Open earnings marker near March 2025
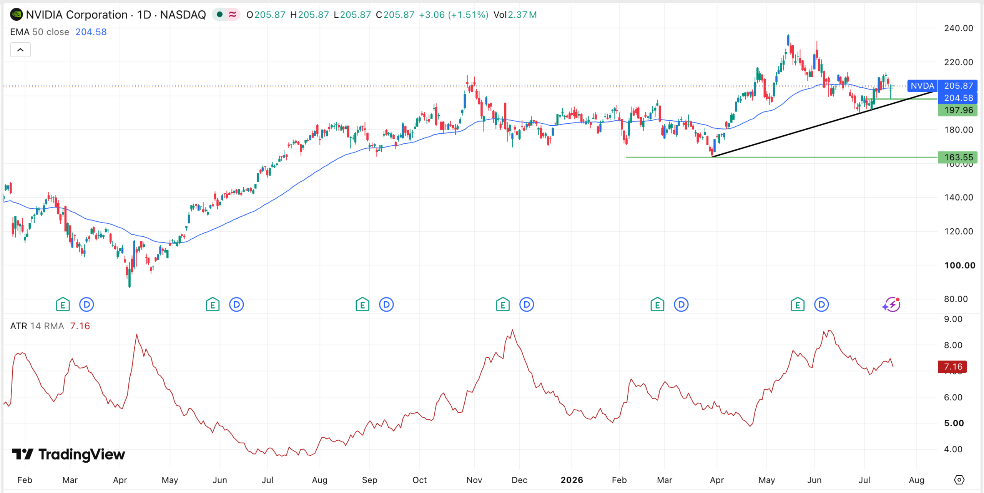Screen dimensions: 984x493 click(63, 305)
